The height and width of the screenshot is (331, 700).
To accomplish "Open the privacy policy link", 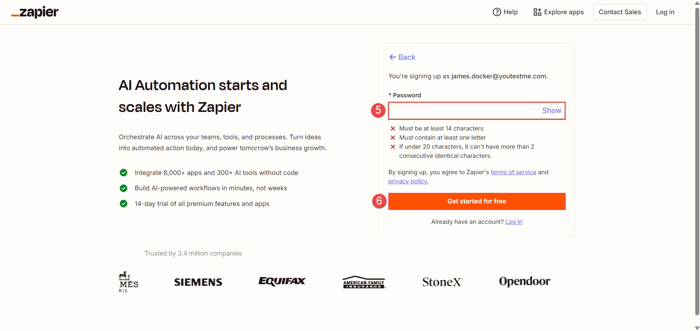I will [408, 181].
